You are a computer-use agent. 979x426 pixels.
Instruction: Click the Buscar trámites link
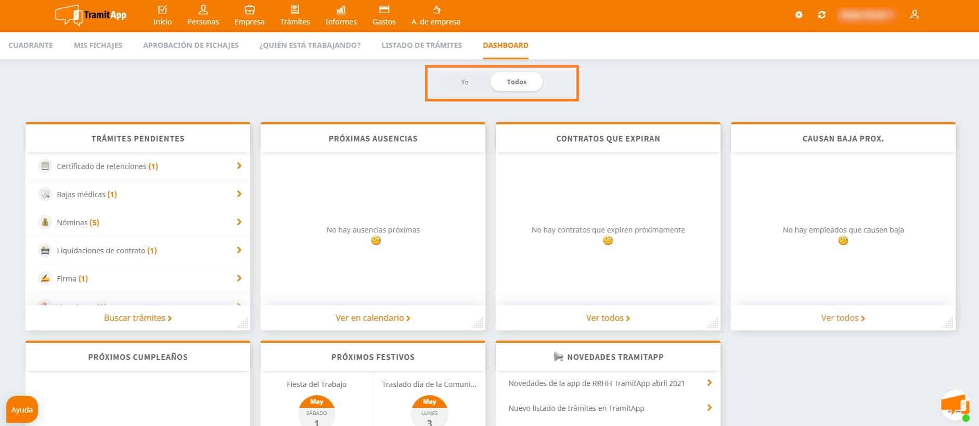[138, 318]
